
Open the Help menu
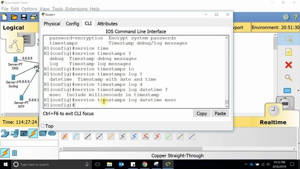[x=95, y=9]
